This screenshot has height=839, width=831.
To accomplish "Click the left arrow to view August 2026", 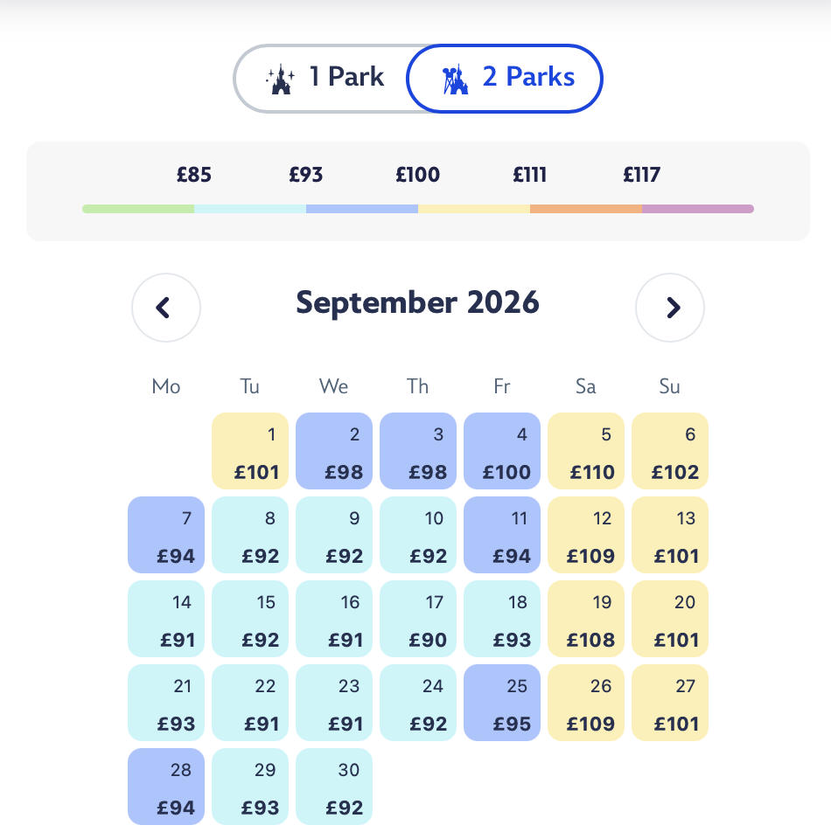I will [166, 308].
